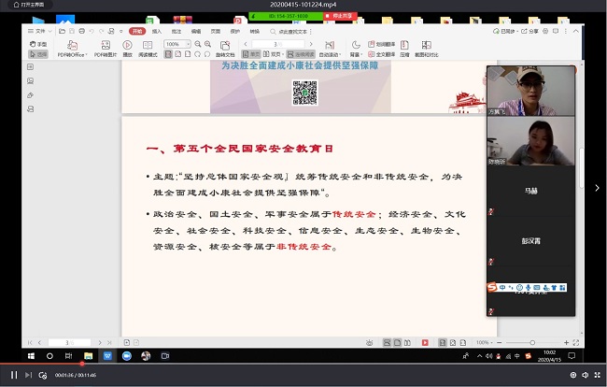This screenshot has height=387, width=607.
Task: Pause the video with the player pause button
Action: 13,375
